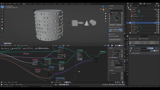Click the Blender logo menu icon
160x90 pixels.
click(x=1, y=4)
